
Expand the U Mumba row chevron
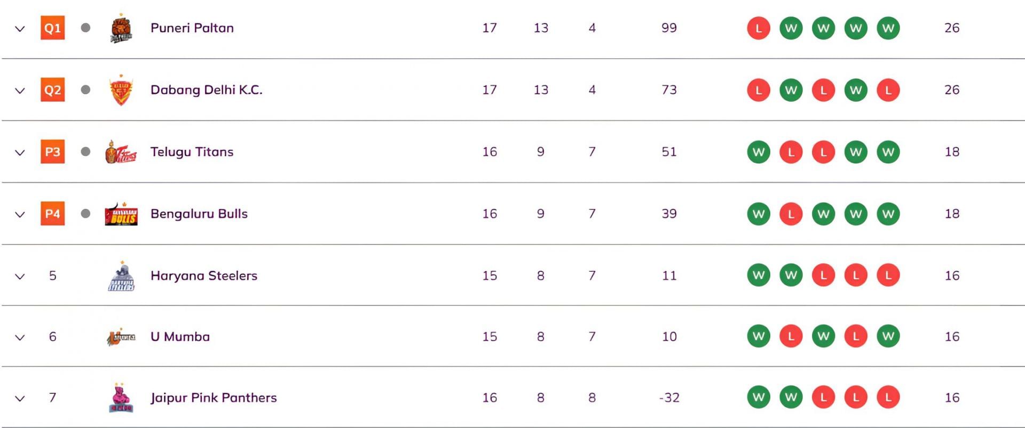[x=20, y=337]
